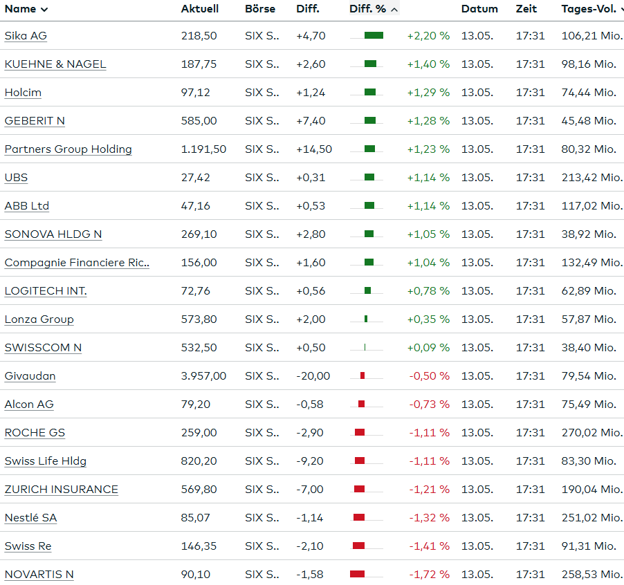Click Compagnie Financiere volume 132,49 Mio.
The height and width of the screenshot is (585, 624).
591,263
